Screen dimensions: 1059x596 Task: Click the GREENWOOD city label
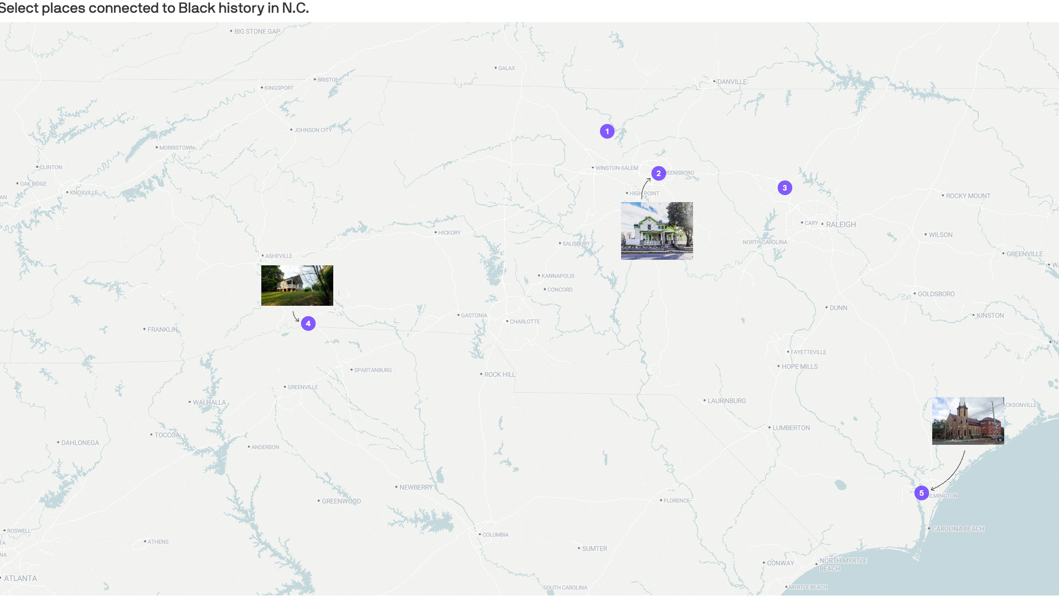(x=341, y=502)
